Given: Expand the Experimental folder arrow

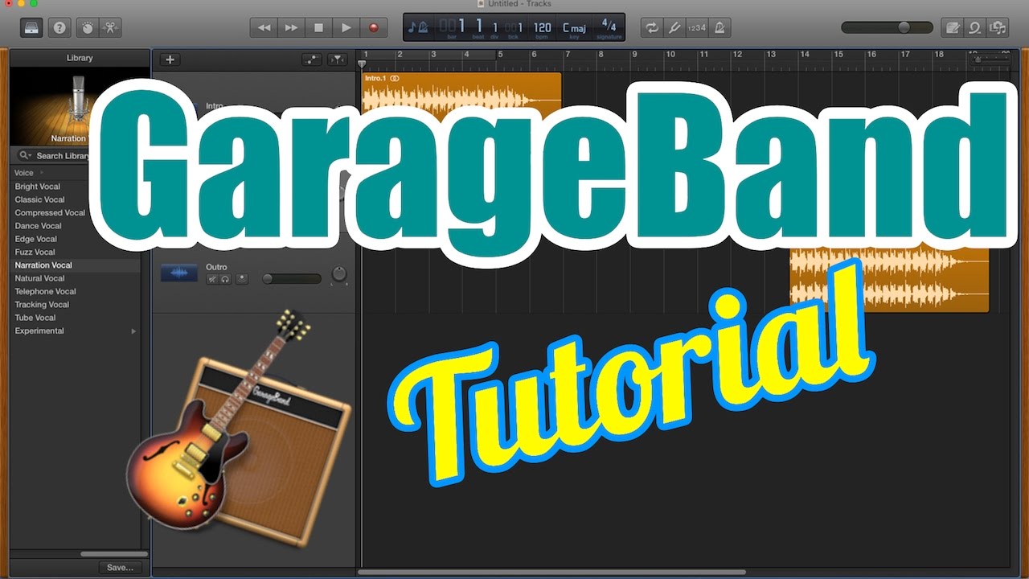Looking at the screenshot, I should 133,331.
